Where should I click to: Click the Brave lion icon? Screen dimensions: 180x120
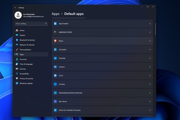pos(55,41)
